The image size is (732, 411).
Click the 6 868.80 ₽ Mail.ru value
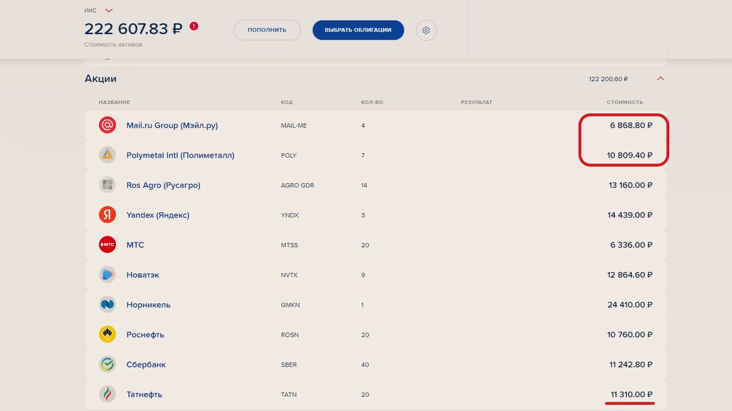[x=631, y=125]
